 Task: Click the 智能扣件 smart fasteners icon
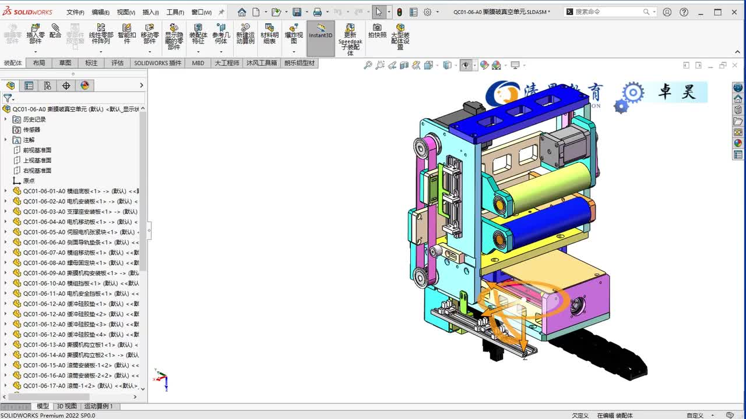point(127,34)
